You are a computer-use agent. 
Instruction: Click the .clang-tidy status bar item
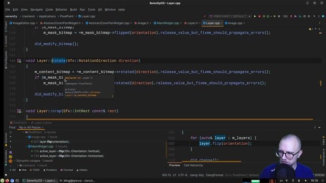[197, 175]
